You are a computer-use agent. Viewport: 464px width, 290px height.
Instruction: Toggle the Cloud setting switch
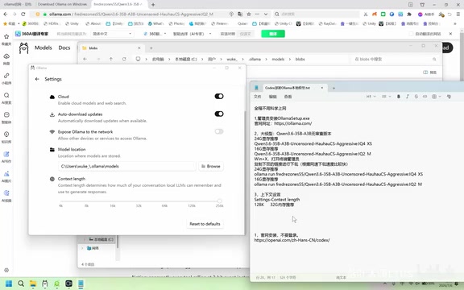[219, 96]
